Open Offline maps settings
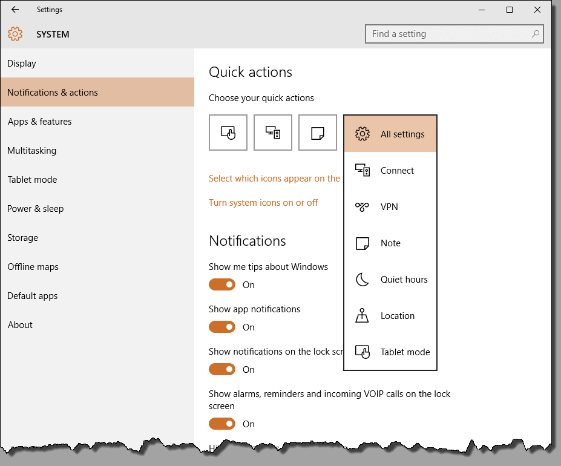Screen dimensions: 561x466 click(97, 267)
